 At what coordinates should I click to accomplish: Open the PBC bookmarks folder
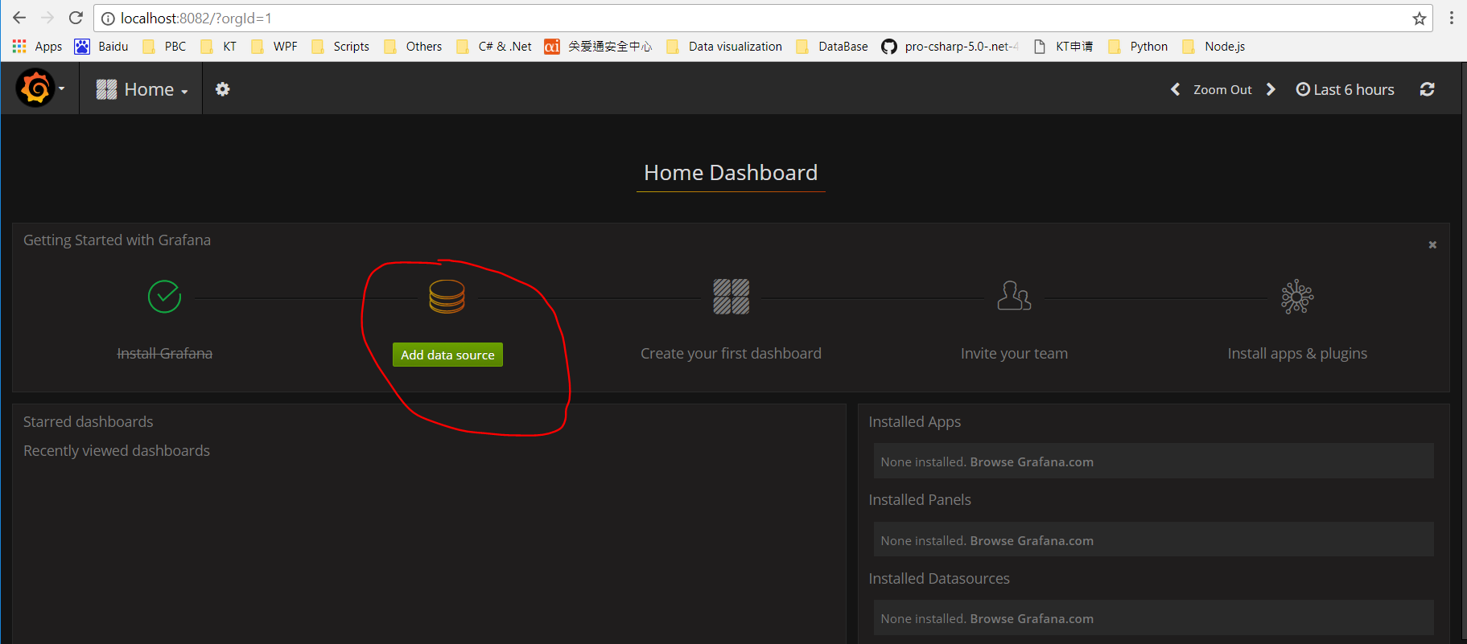164,46
